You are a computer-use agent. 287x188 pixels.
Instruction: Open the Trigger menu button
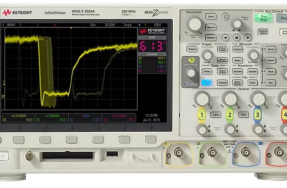[x=192, y=49]
